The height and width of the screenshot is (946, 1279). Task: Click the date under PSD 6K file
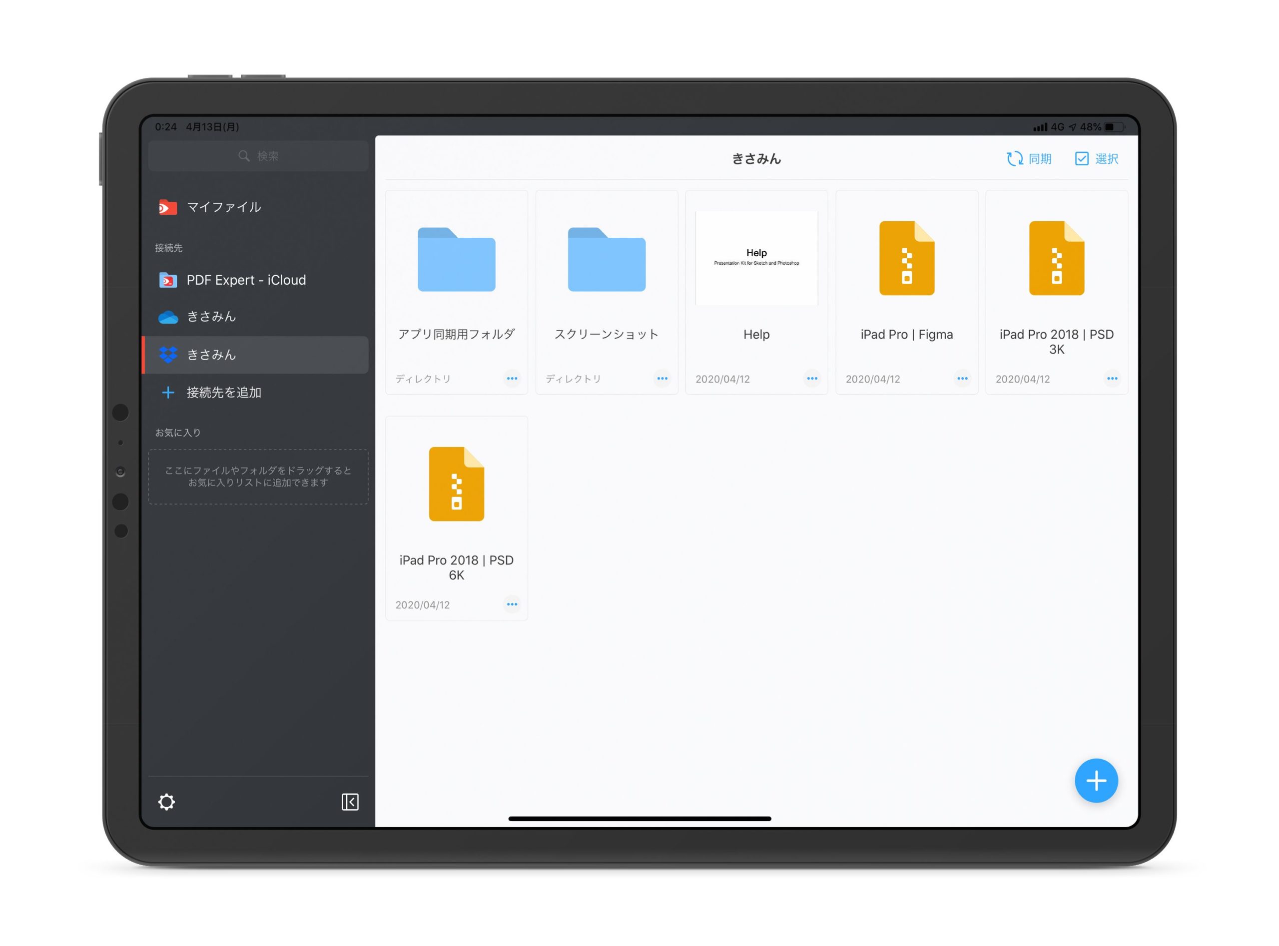click(422, 605)
